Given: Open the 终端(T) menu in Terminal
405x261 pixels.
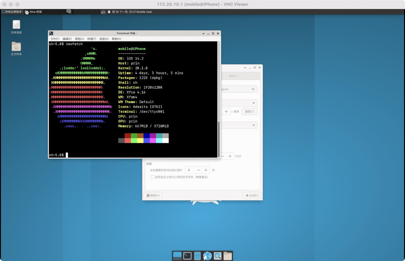Looking at the screenshot, I should point(92,39).
